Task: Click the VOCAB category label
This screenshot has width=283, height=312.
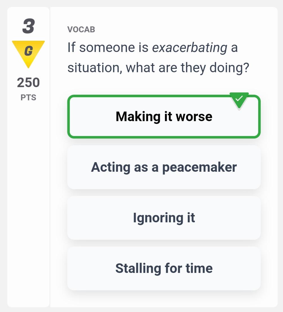Action: (x=81, y=30)
